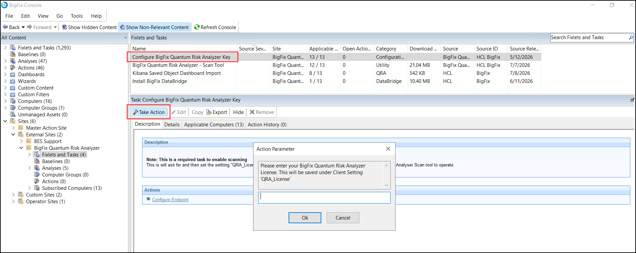The width and height of the screenshot is (636, 253).
Task: Select Analyses (5) under Quantum Risk Analyzer
Action: 55,168
